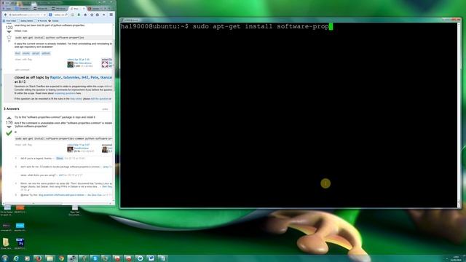Open Google Chrome from the taskbar
The image size is (466, 262).
[61, 258]
